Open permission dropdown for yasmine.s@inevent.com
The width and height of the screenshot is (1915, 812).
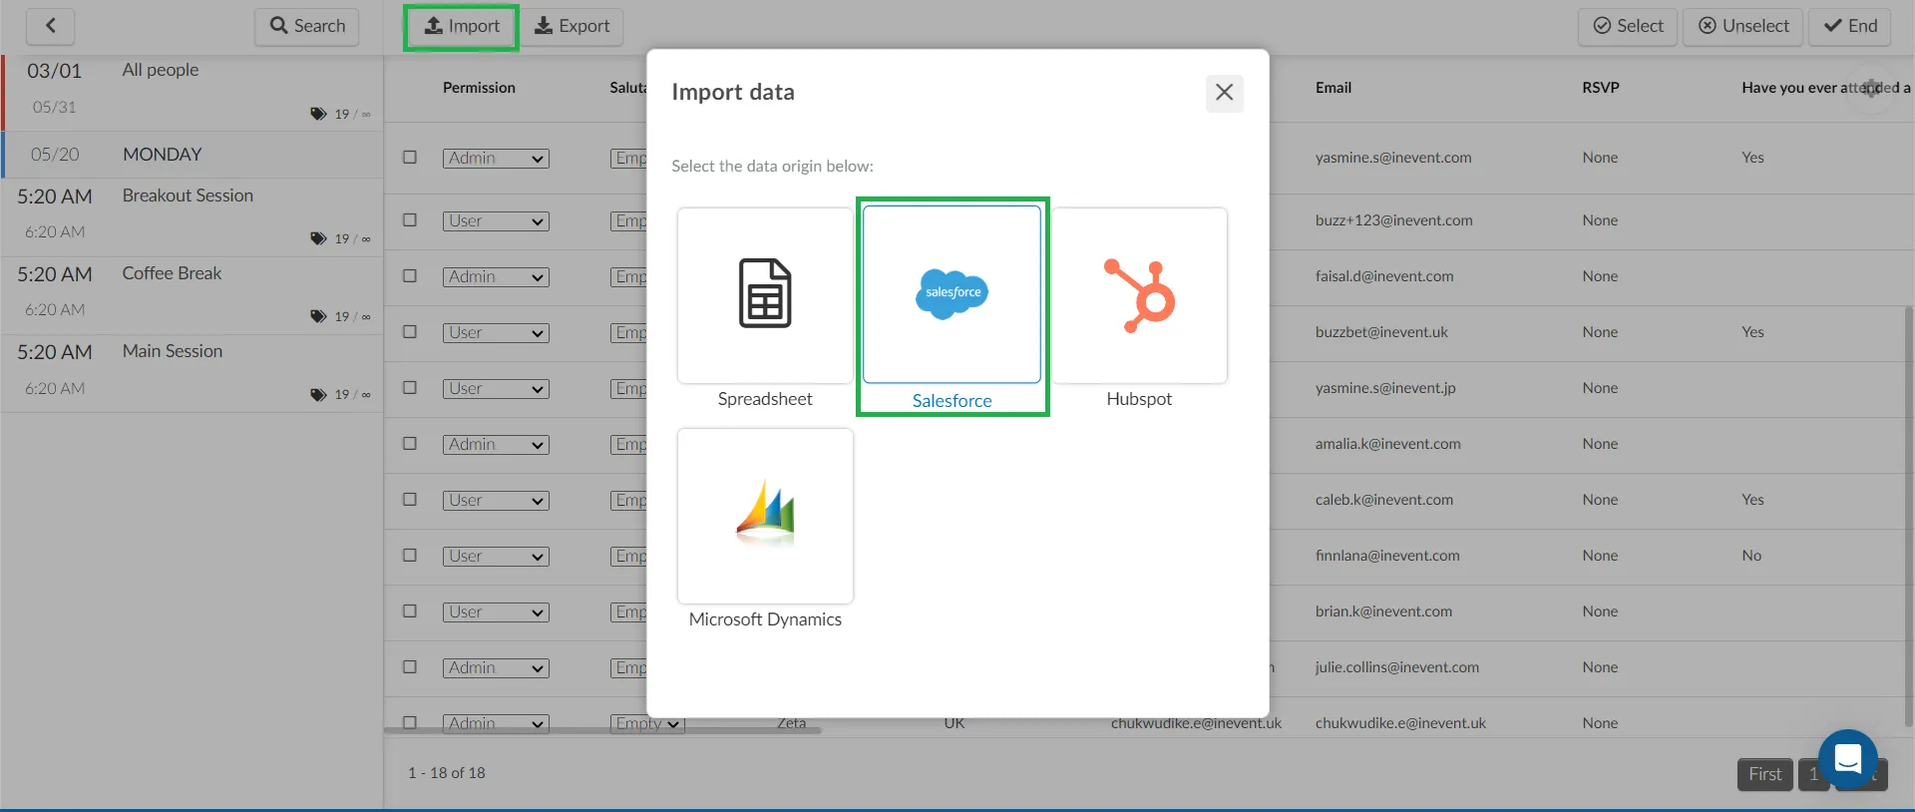(496, 159)
